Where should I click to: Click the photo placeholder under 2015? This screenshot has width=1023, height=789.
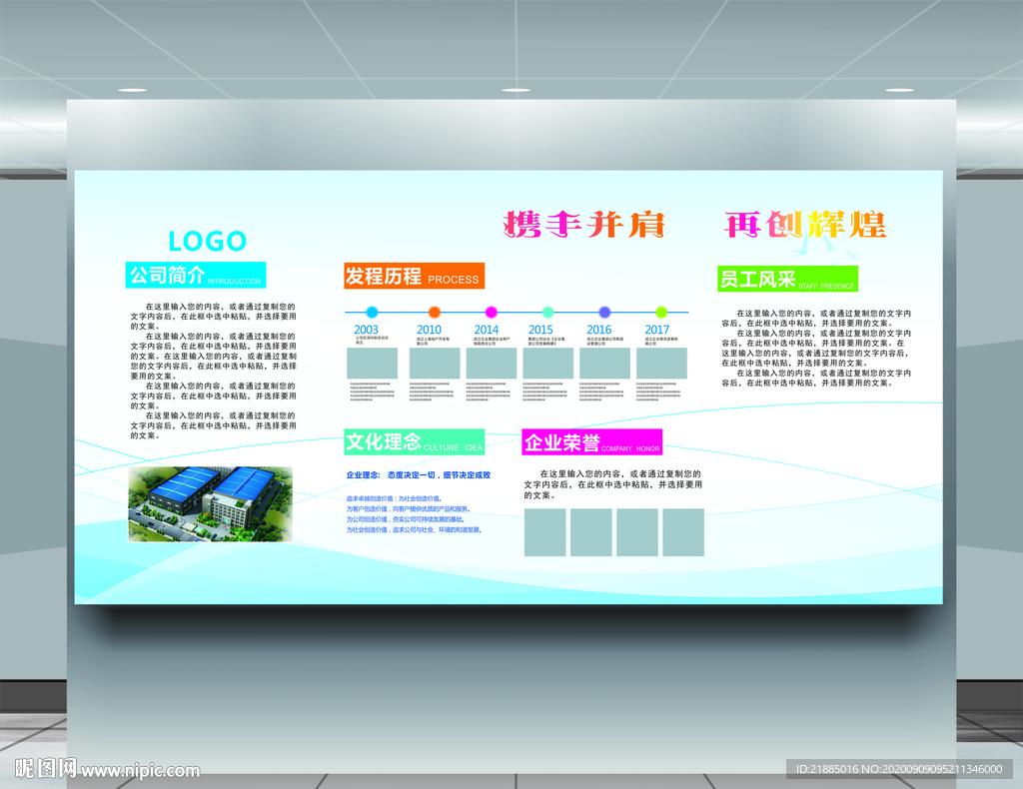point(548,364)
